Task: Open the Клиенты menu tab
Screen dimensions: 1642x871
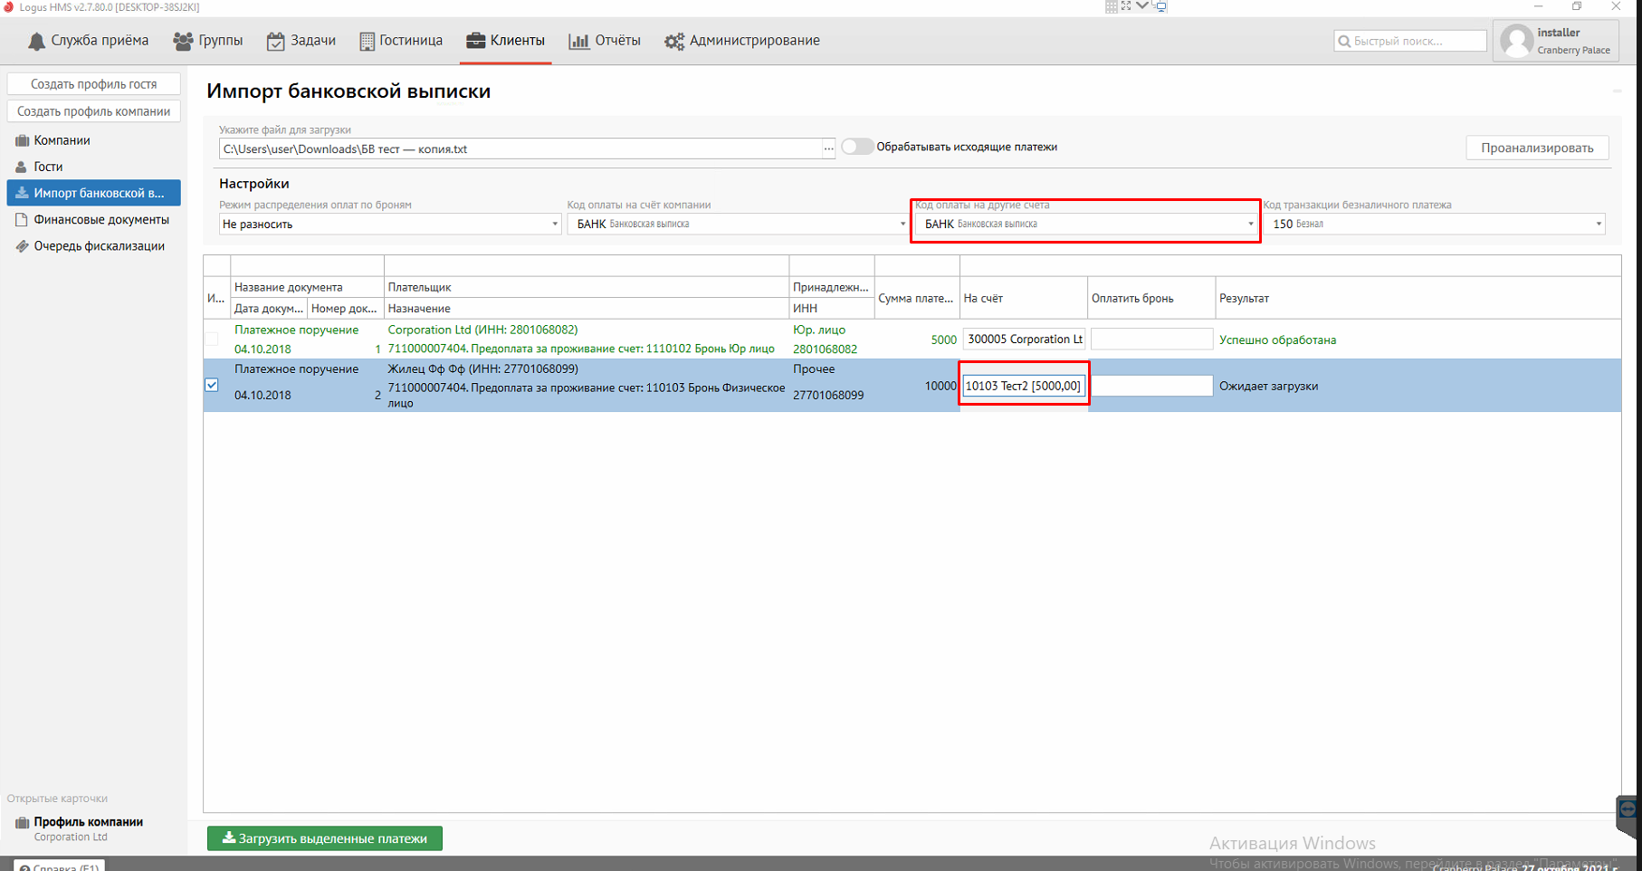Action: point(505,41)
